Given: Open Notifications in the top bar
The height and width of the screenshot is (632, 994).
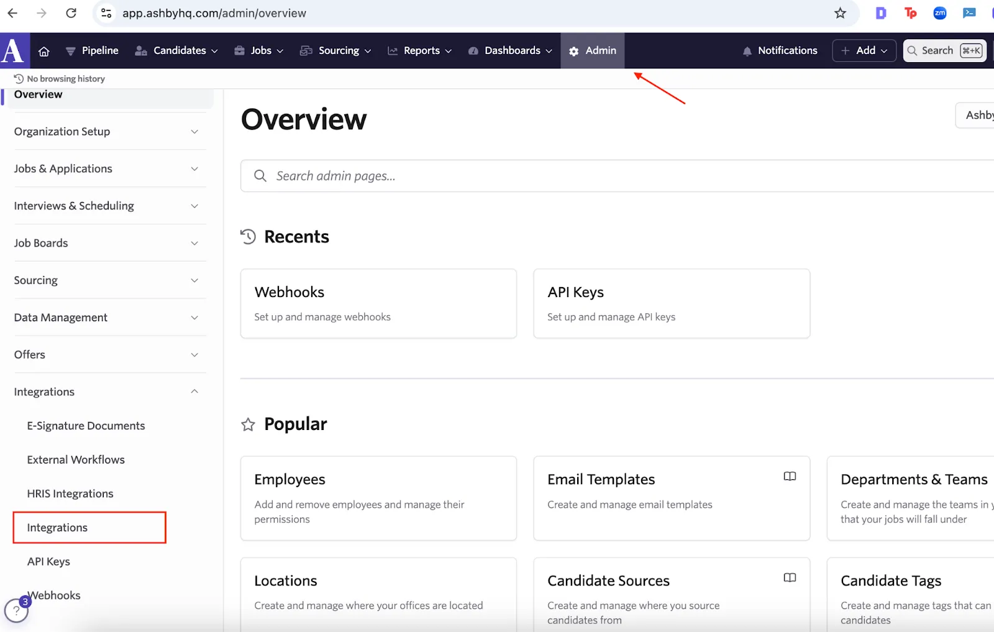Looking at the screenshot, I should [x=780, y=51].
